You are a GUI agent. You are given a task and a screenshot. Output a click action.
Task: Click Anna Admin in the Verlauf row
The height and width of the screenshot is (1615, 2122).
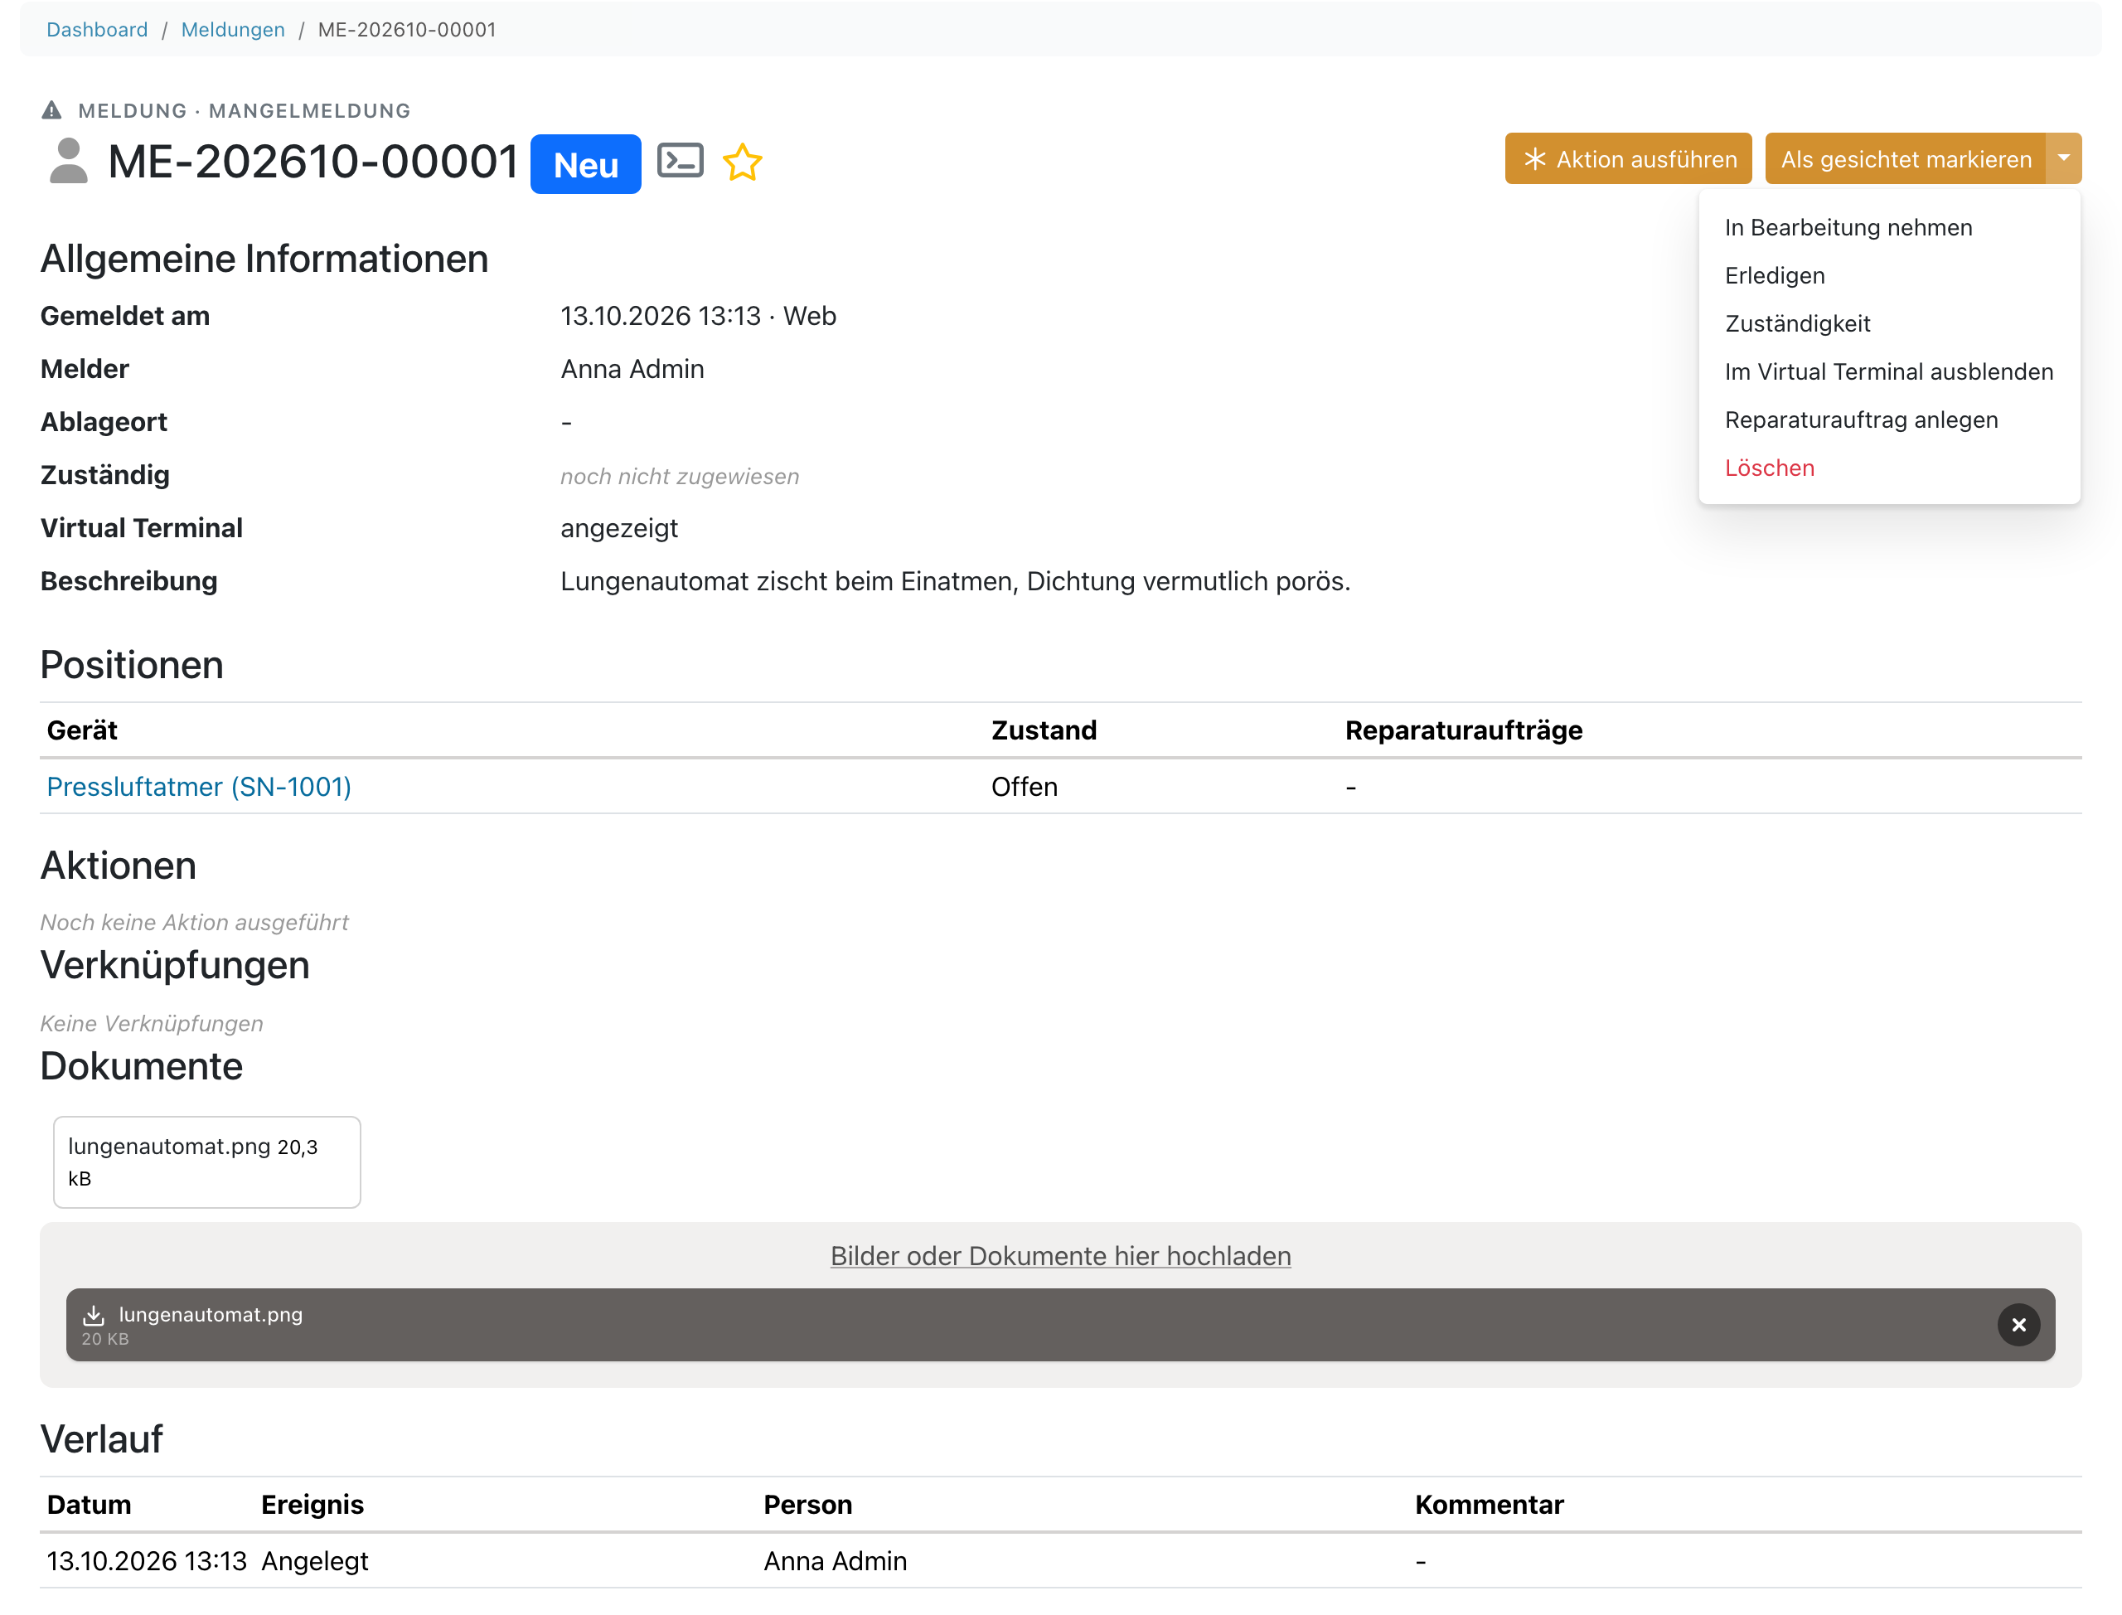(x=836, y=1560)
